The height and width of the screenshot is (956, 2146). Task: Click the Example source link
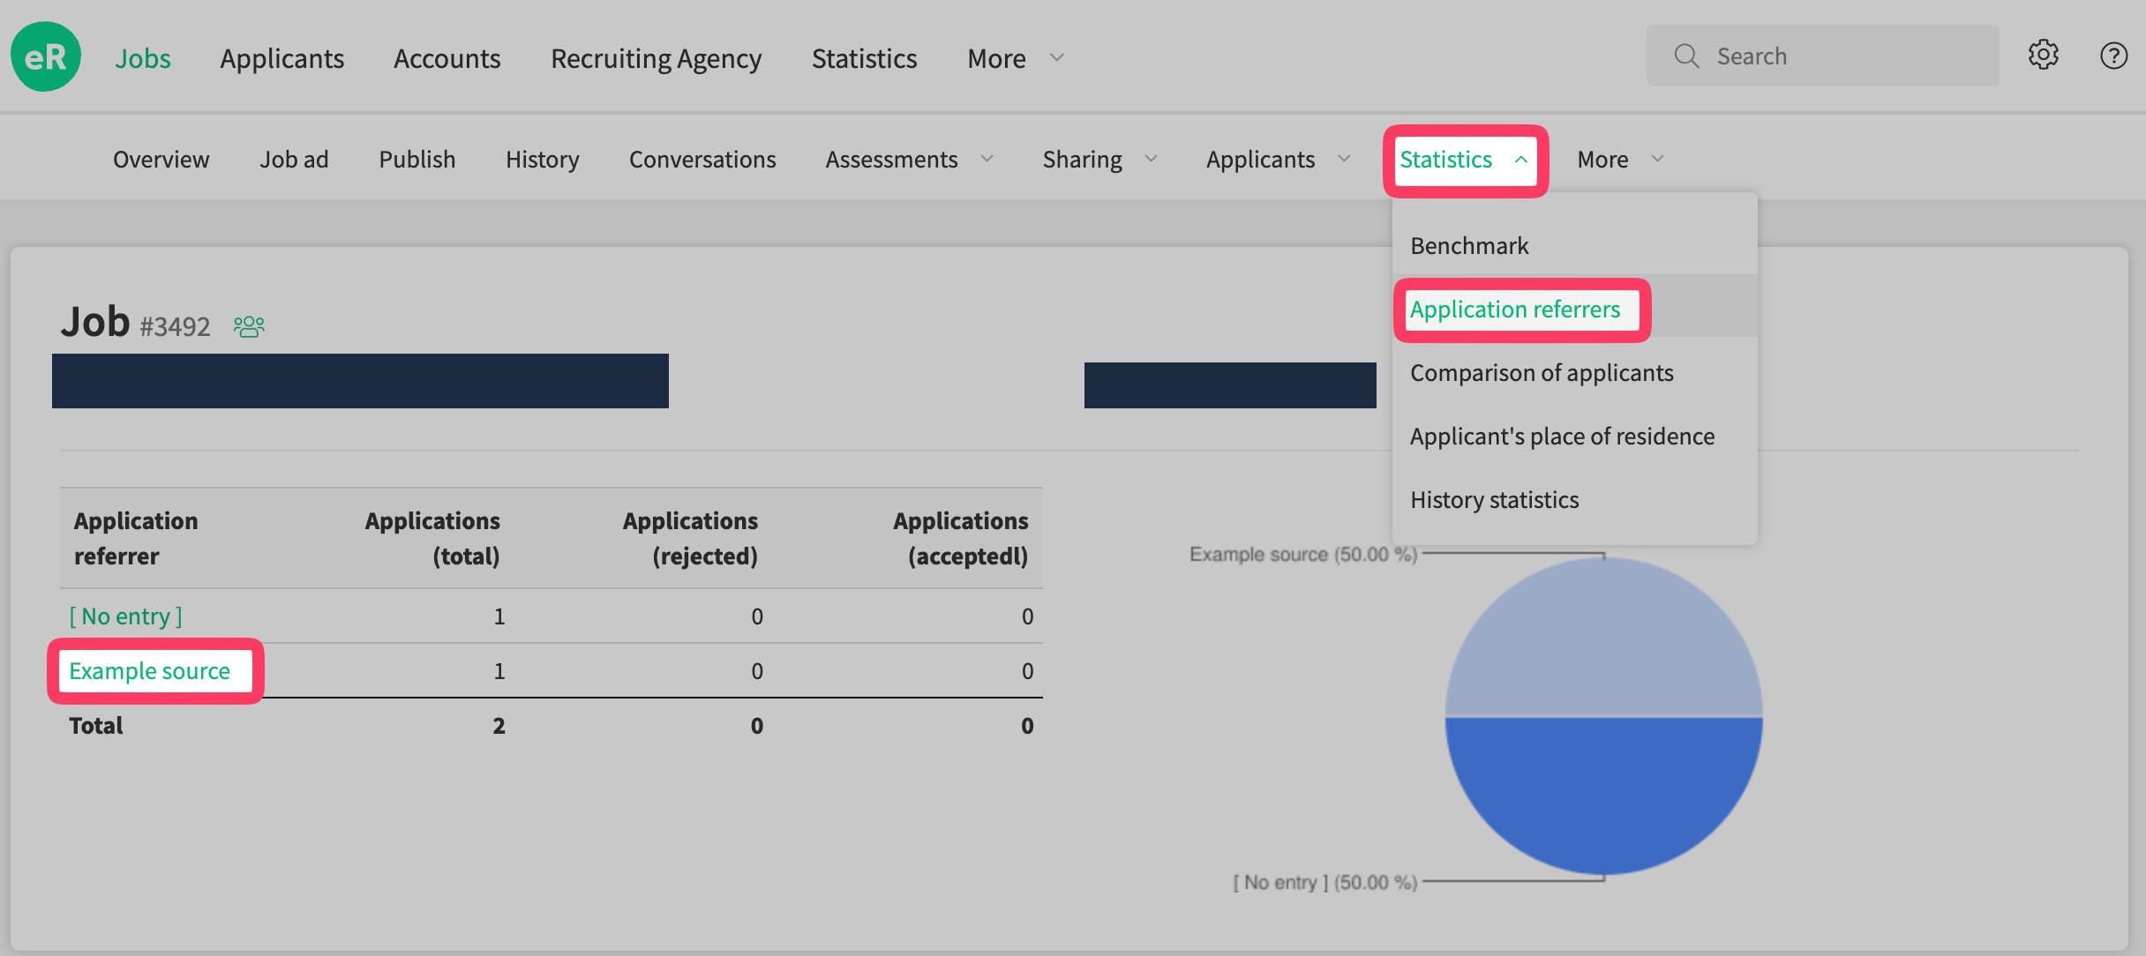coord(149,671)
